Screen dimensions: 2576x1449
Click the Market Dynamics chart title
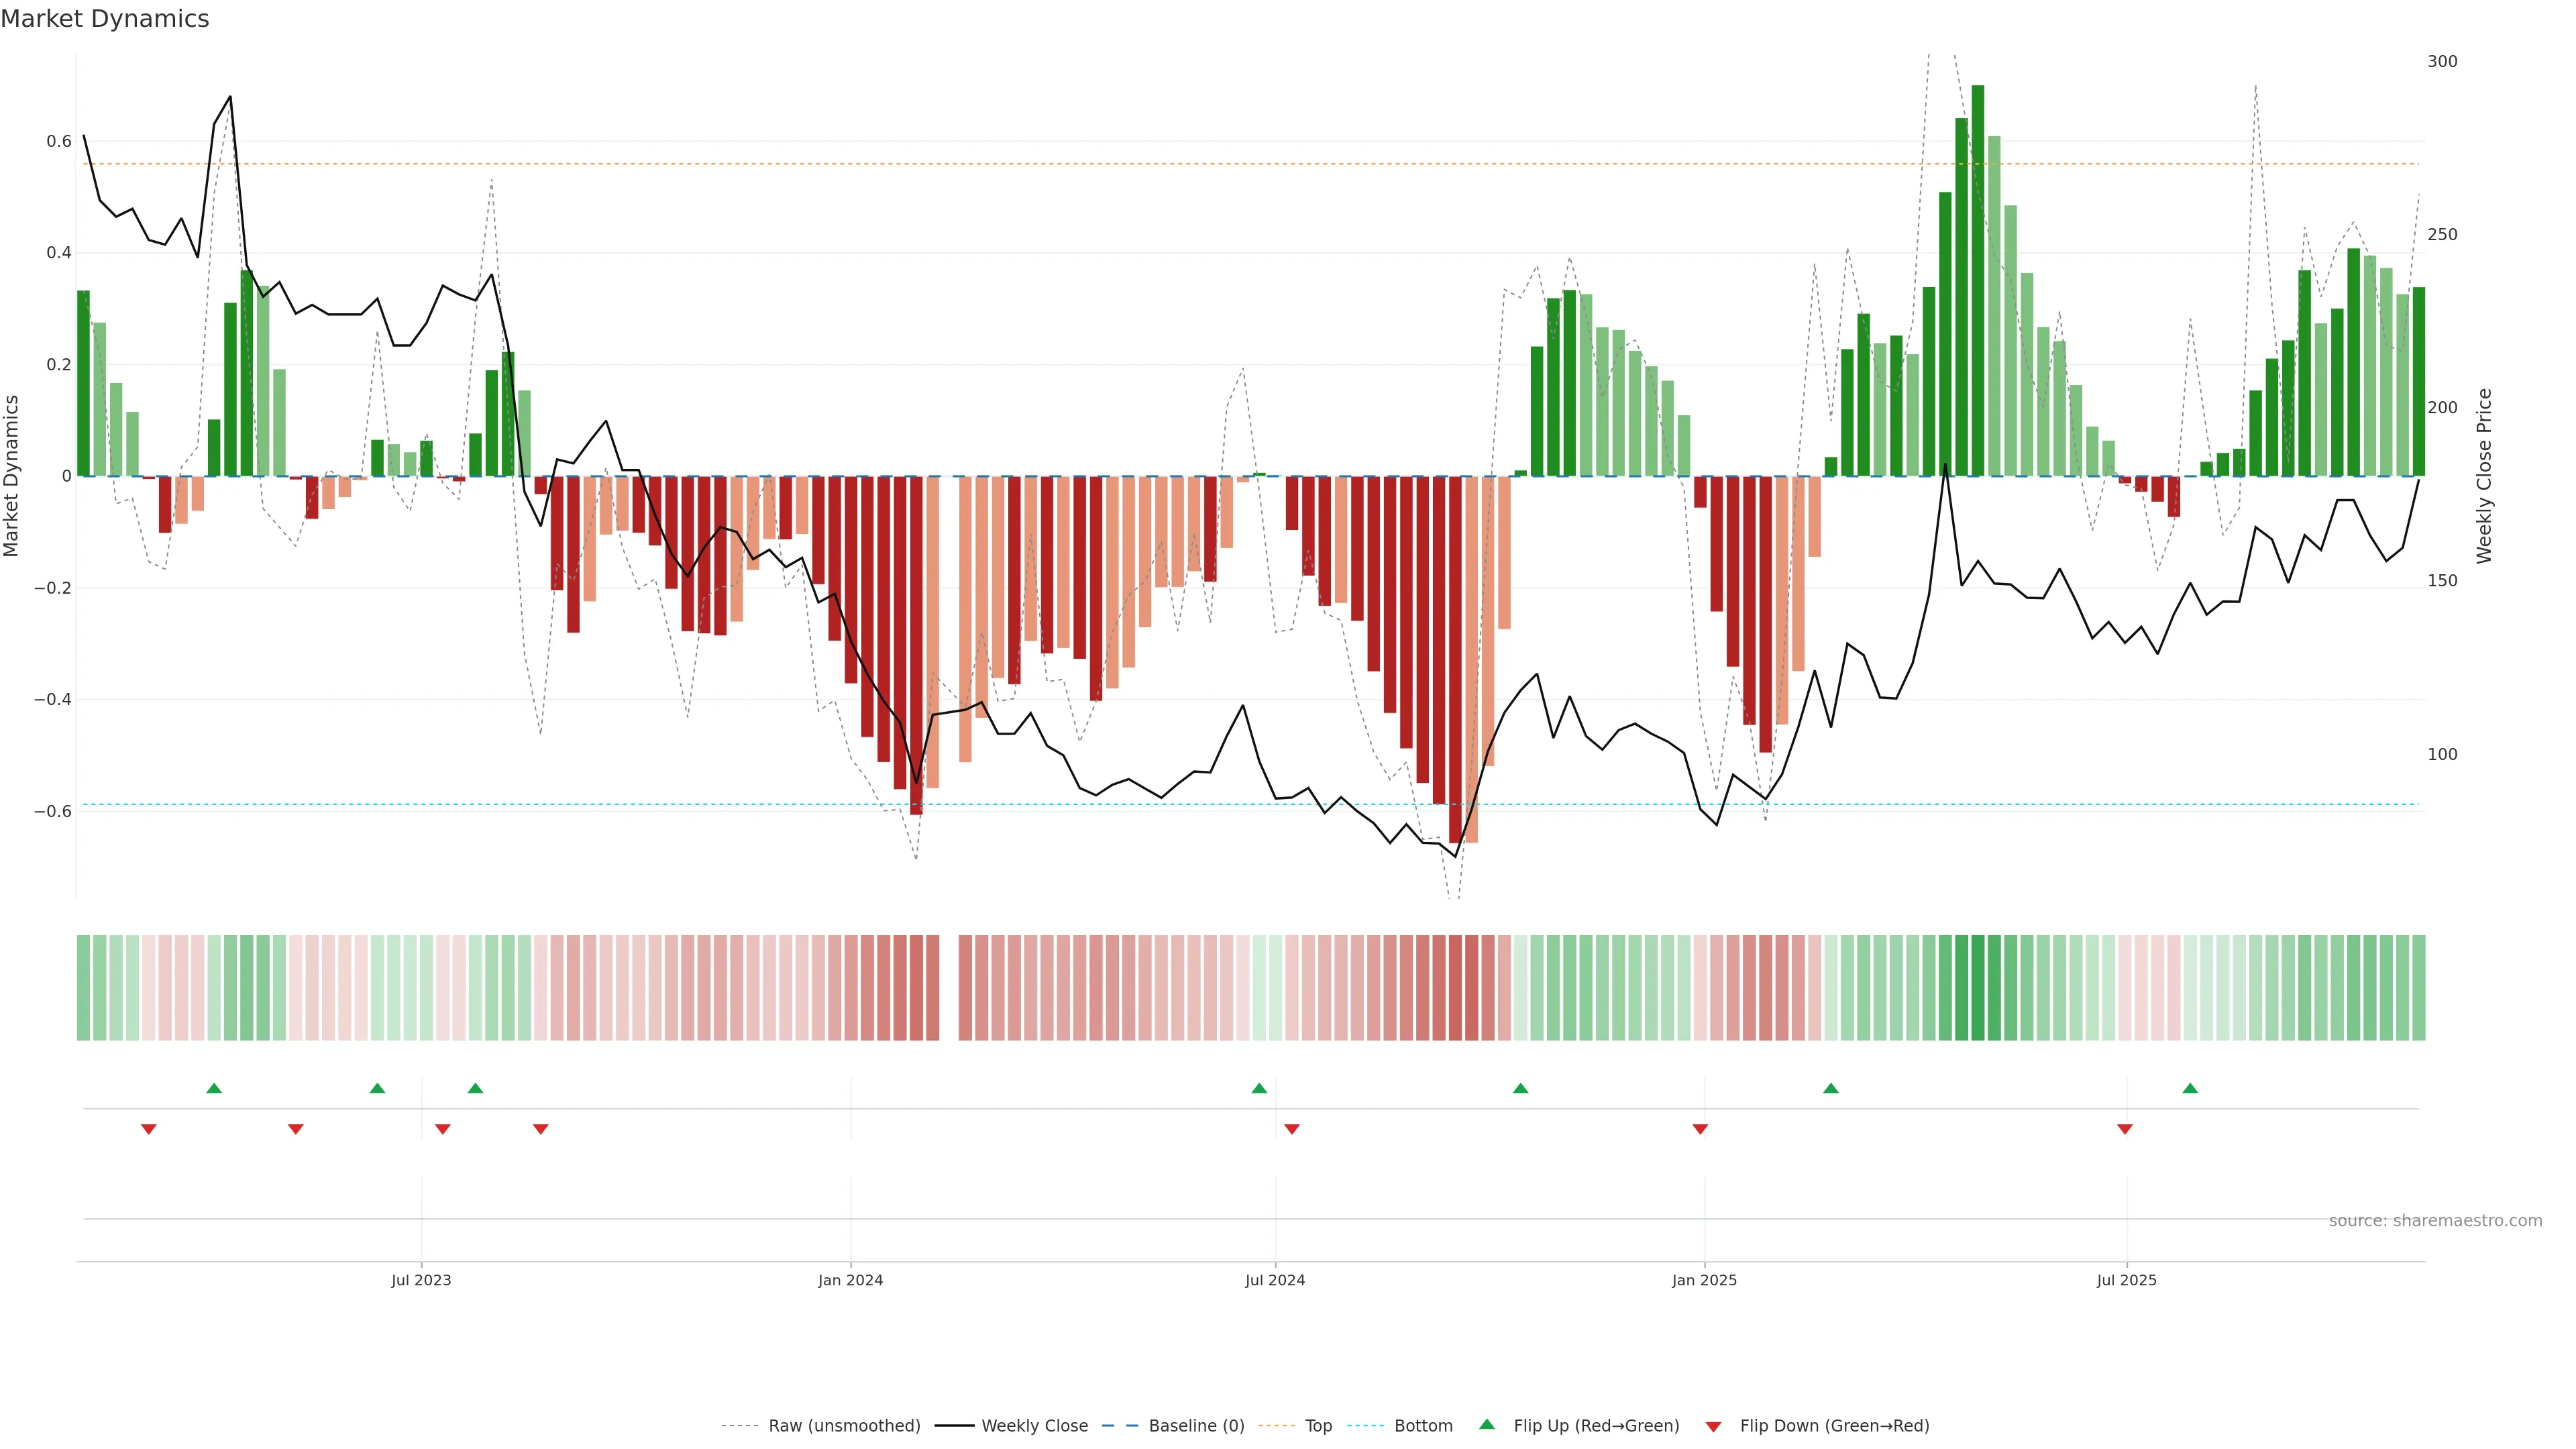pos(105,19)
